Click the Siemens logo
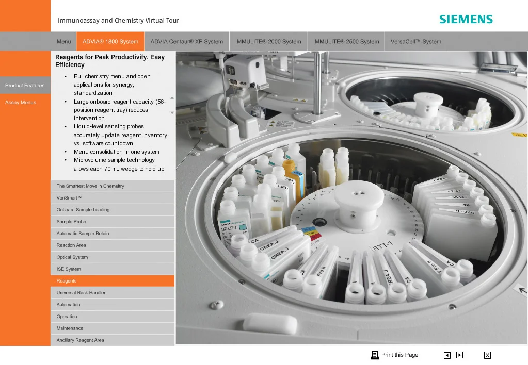528x365 pixels. [466, 20]
